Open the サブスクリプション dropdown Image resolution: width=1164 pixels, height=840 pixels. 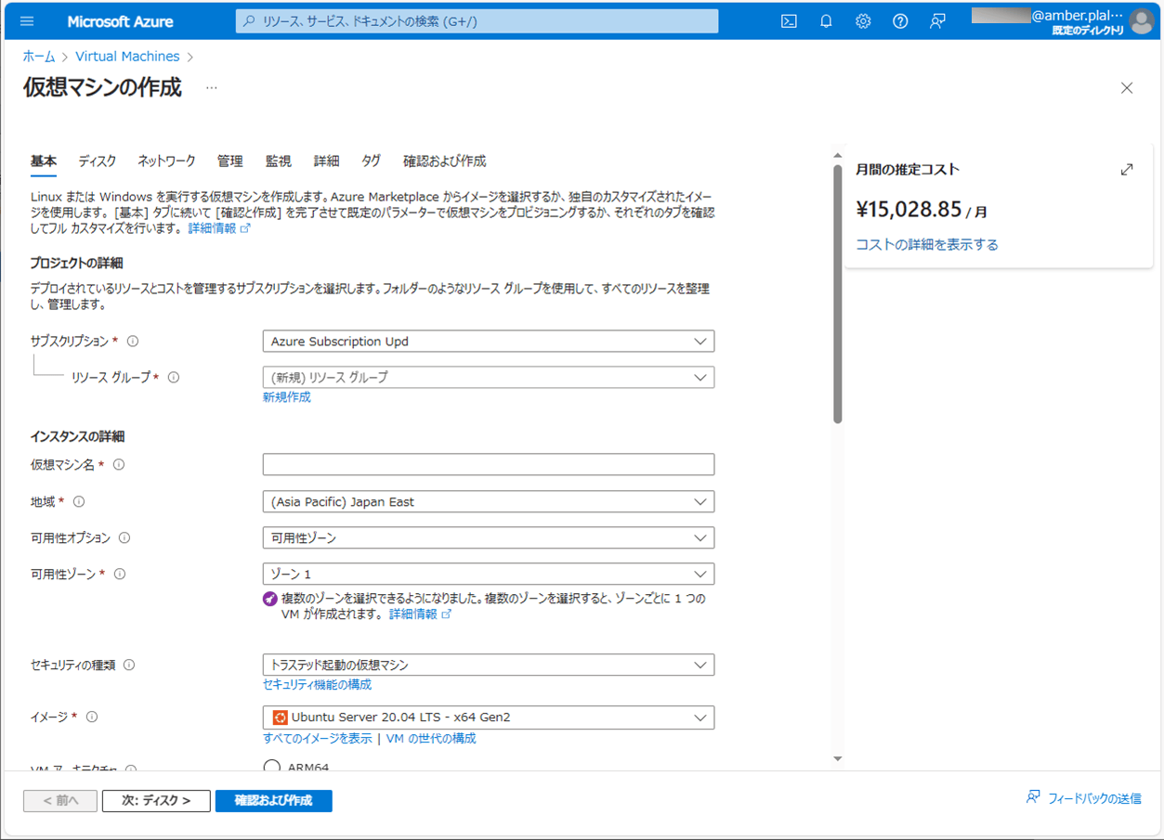coord(489,342)
